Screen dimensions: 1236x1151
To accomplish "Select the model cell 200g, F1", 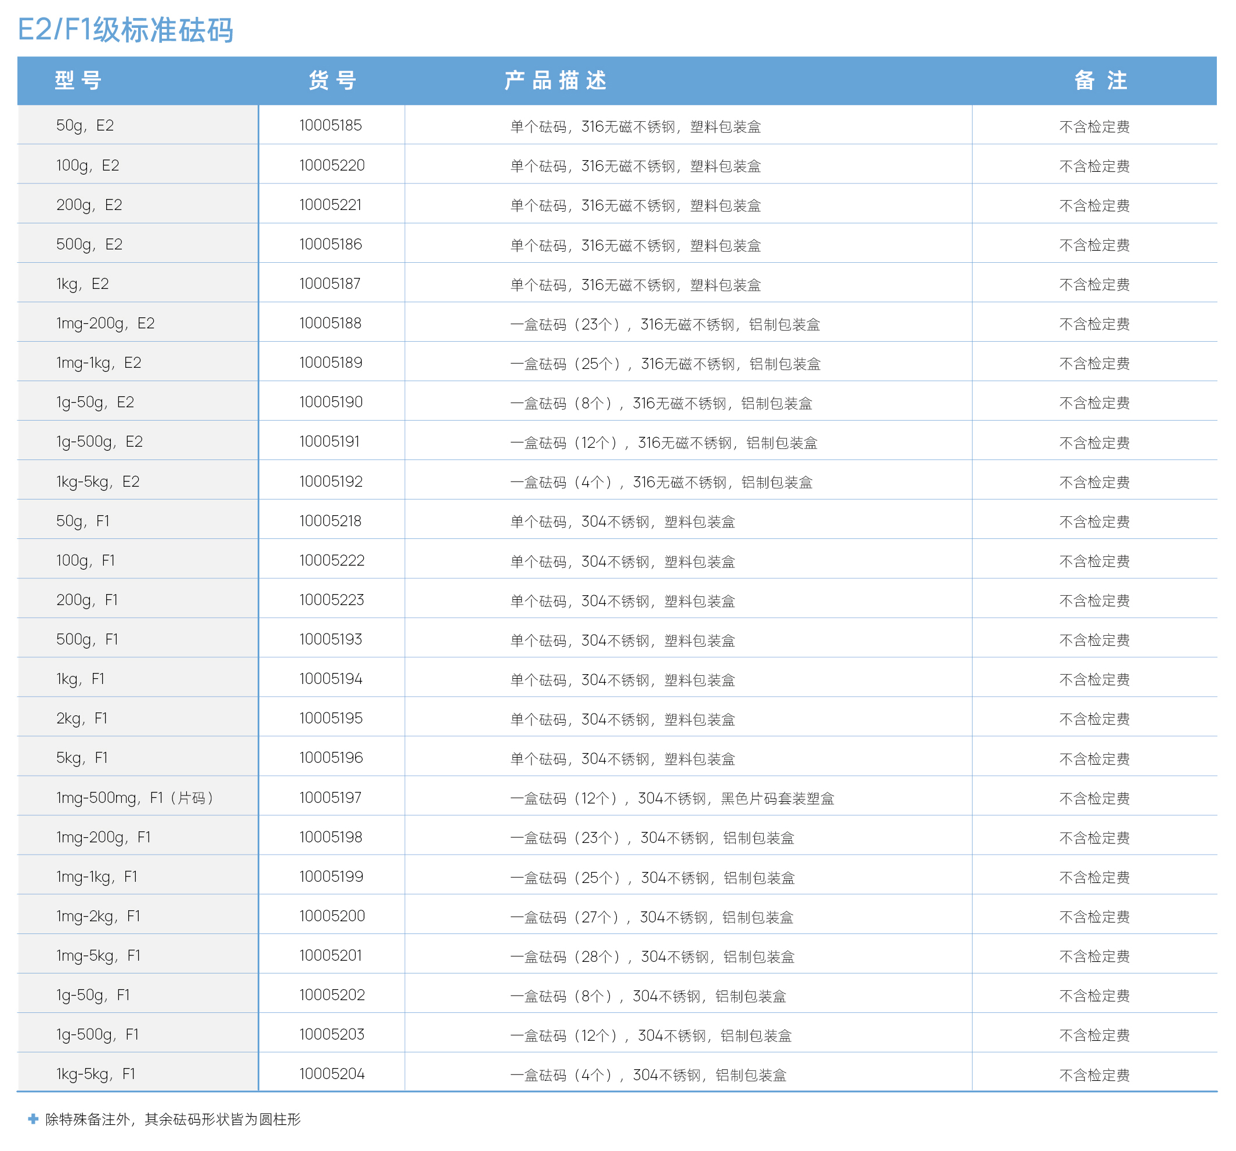I will (x=87, y=600).
